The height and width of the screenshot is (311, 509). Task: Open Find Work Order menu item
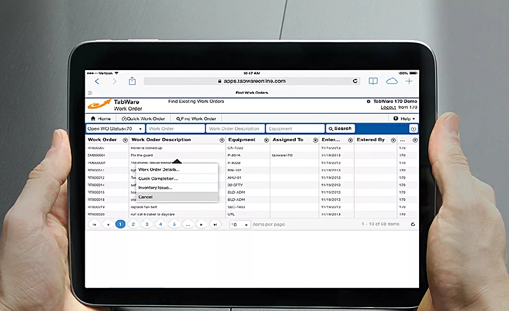click(x=196, y=119)
